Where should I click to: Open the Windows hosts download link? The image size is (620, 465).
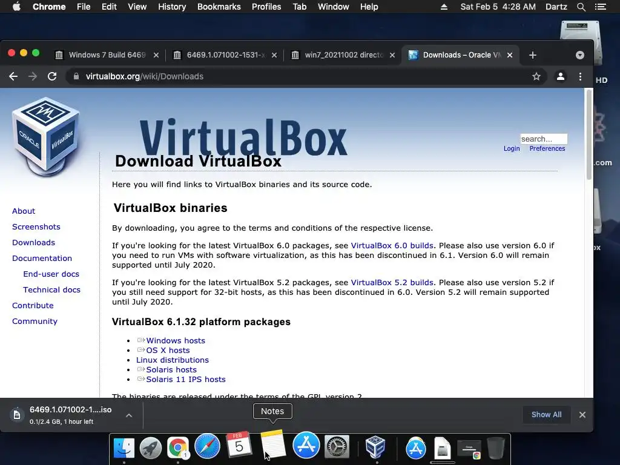pos(176,340)
